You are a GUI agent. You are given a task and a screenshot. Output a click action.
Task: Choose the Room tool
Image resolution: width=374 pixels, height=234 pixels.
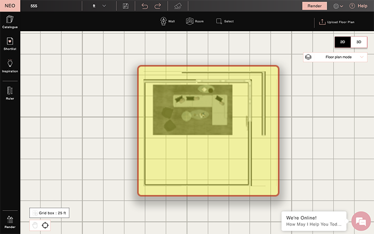(195, 21)
